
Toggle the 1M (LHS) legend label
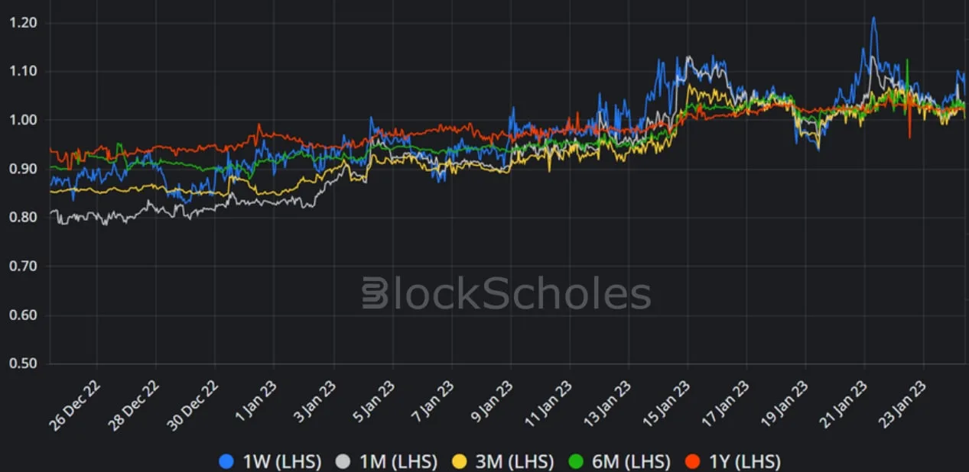(398, 461)
